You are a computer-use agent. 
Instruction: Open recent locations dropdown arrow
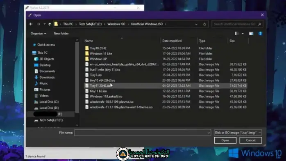tap(44, 24)
